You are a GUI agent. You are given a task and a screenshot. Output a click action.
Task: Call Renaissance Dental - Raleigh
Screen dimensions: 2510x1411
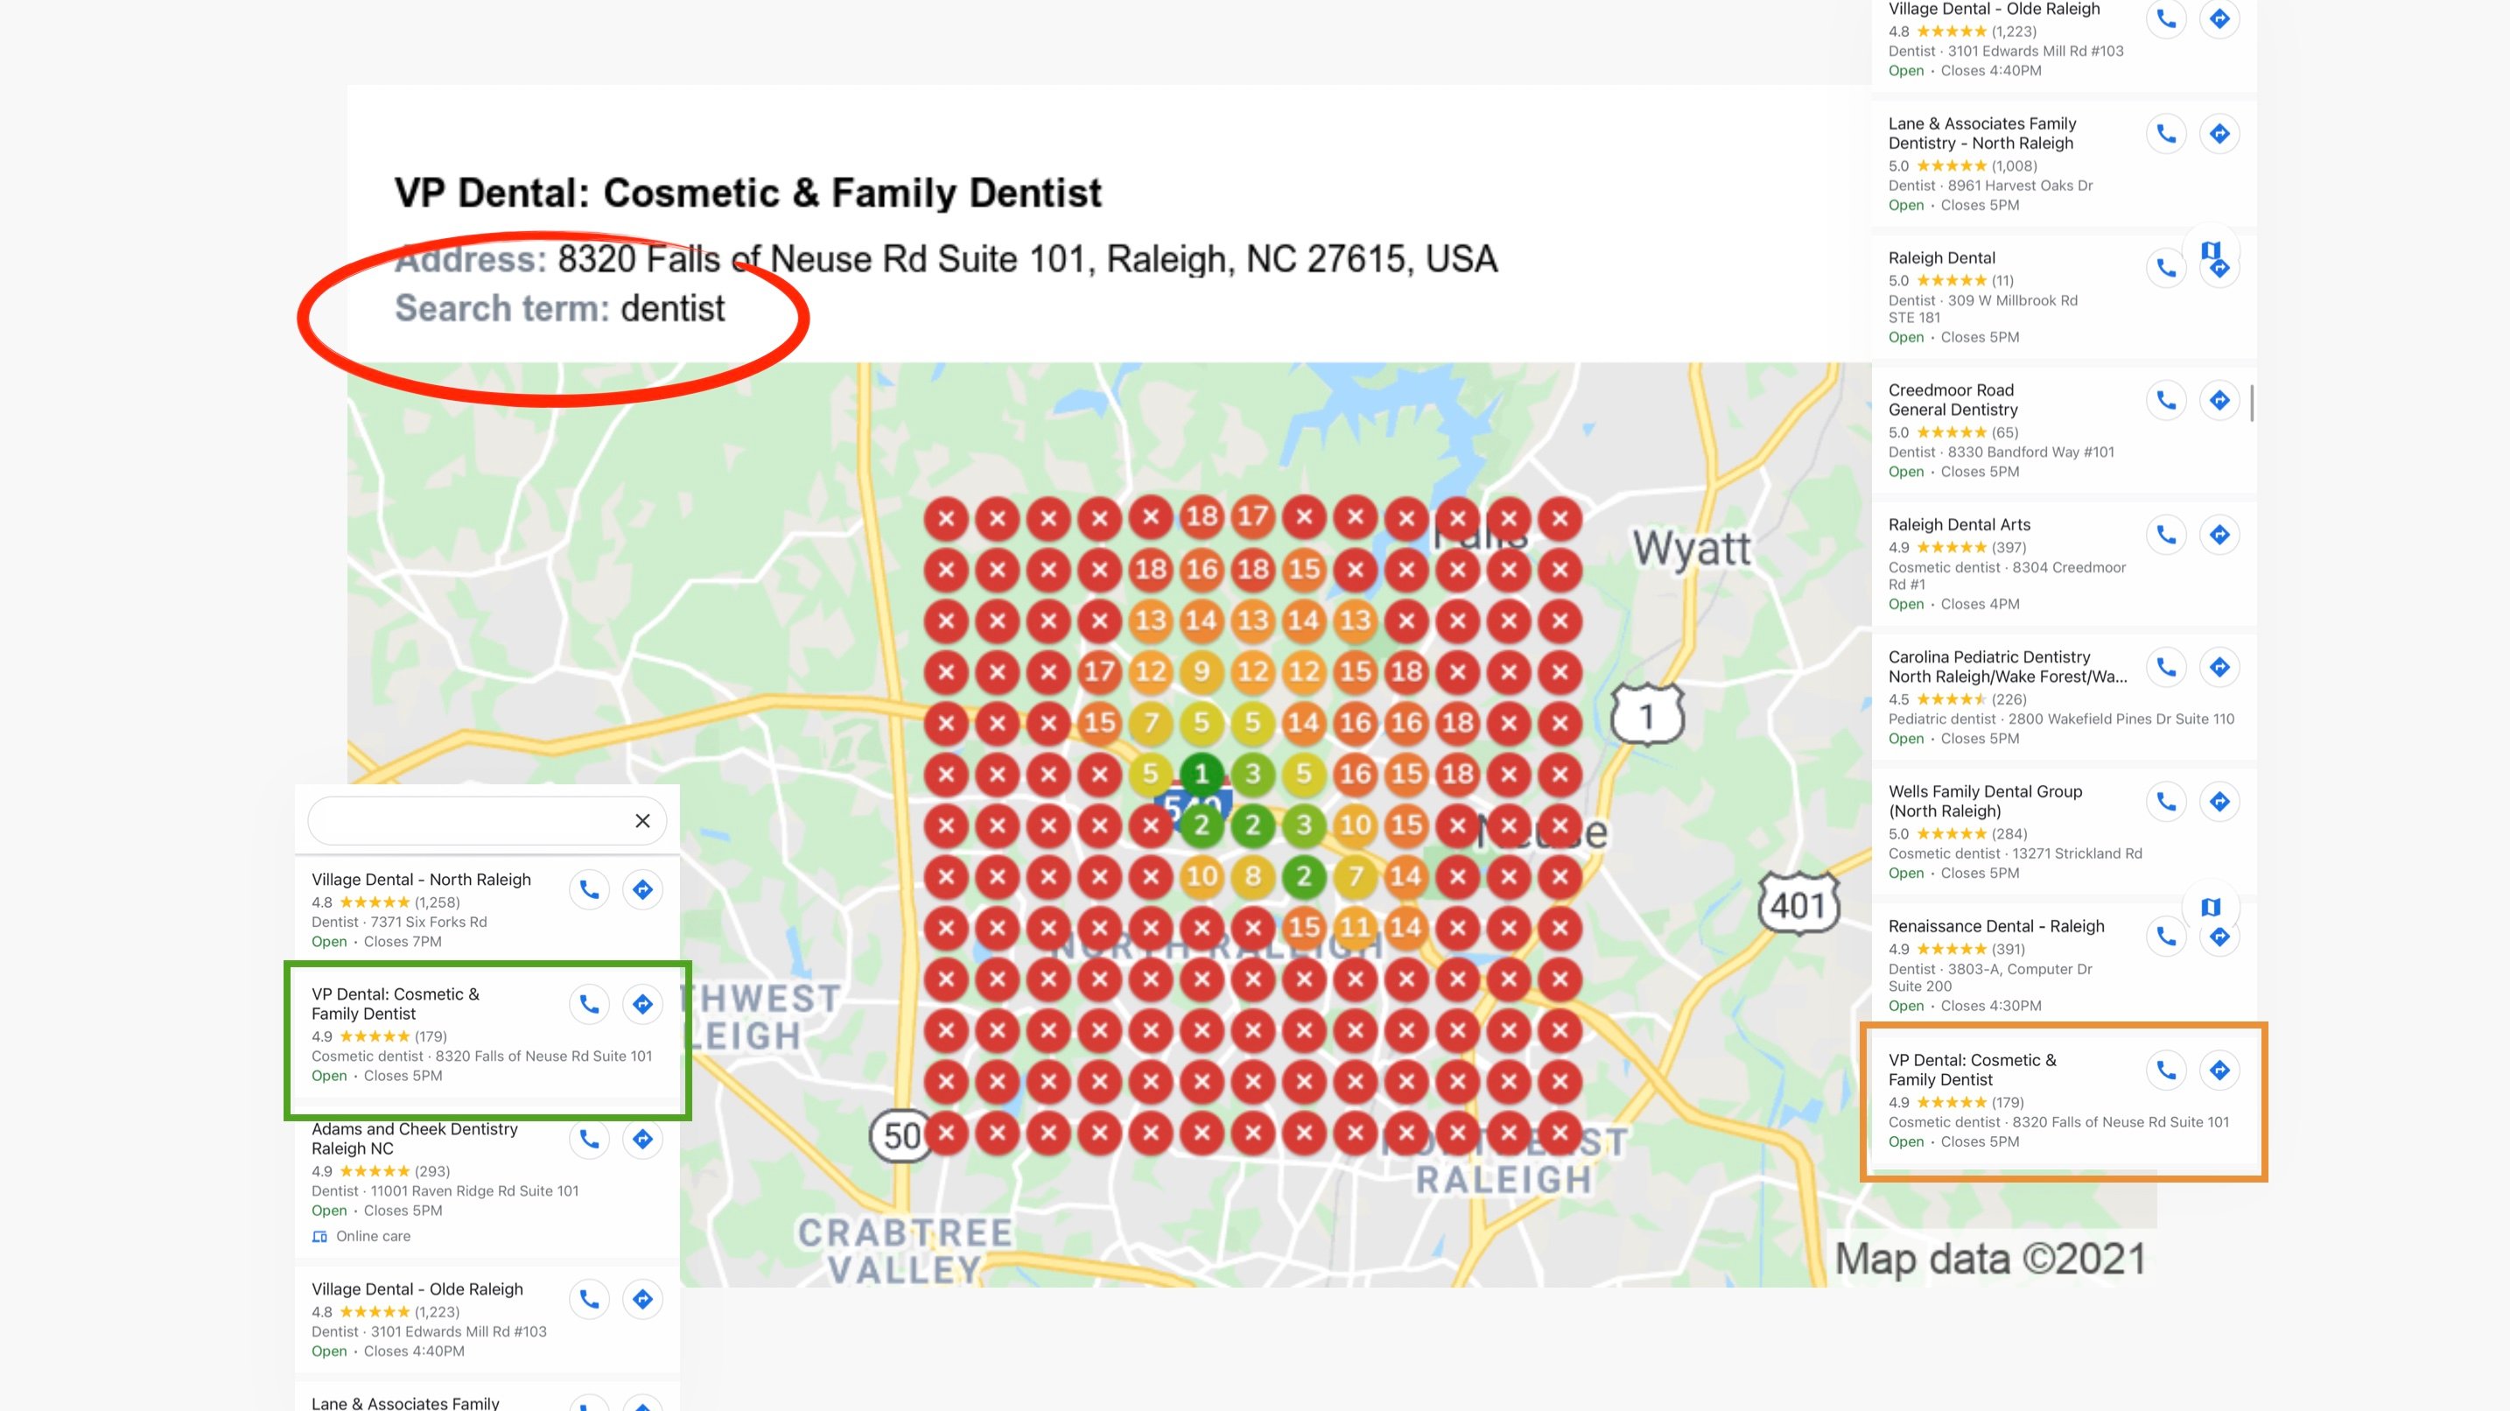coord(2165,935)
